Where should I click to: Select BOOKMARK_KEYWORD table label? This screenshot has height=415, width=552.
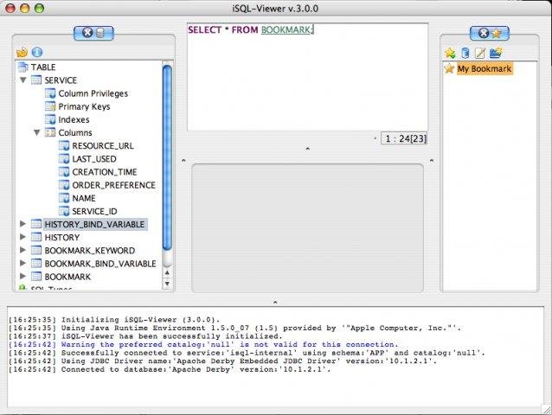90,251
